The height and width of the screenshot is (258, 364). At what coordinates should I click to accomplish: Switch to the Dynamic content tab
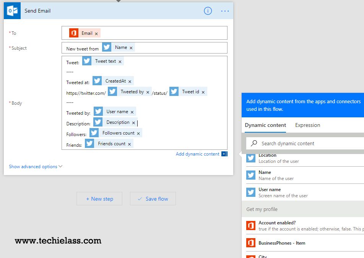coord(265,125)
